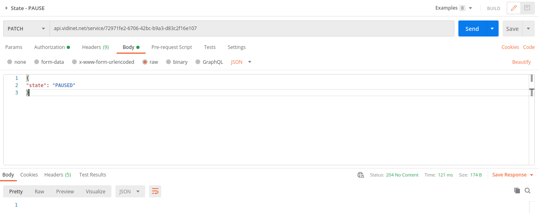
Task: Click the wrap lines icon in response
Action: point(155,191)
